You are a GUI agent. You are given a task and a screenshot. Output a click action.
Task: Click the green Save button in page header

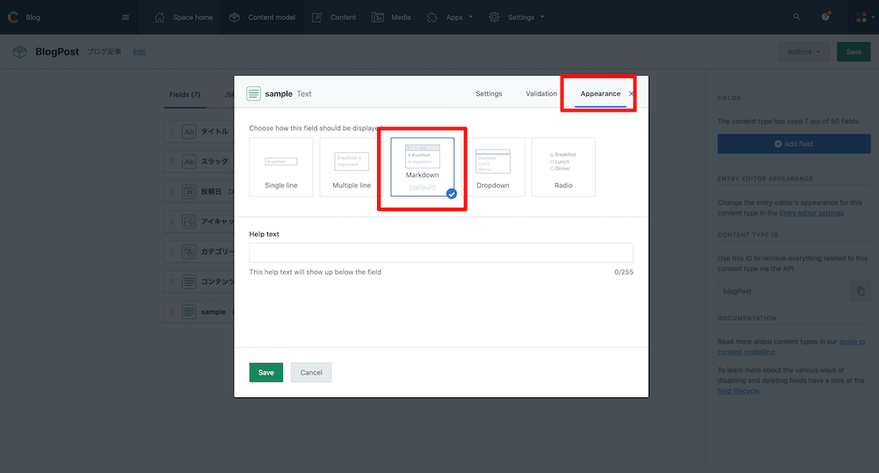[854, 52]
